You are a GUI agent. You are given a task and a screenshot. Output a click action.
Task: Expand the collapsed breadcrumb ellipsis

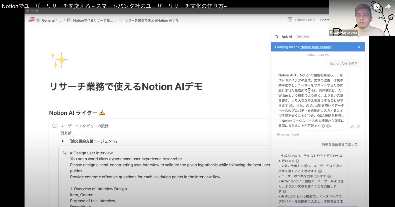60,20
